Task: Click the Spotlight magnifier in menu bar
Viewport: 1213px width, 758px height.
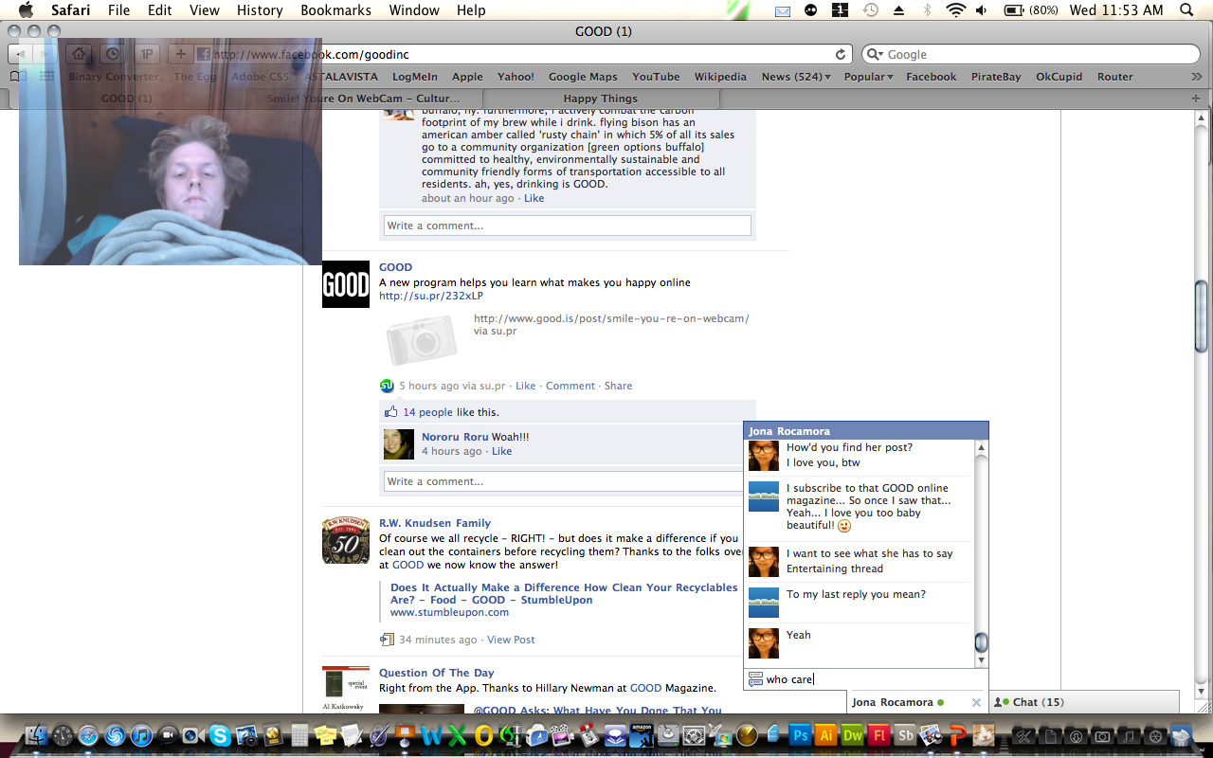Action: click(1186, 10)
